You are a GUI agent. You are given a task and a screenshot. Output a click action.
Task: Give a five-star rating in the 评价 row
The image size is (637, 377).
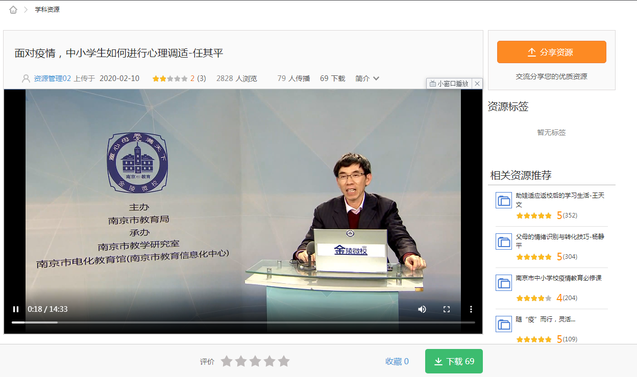coord(283,361)
